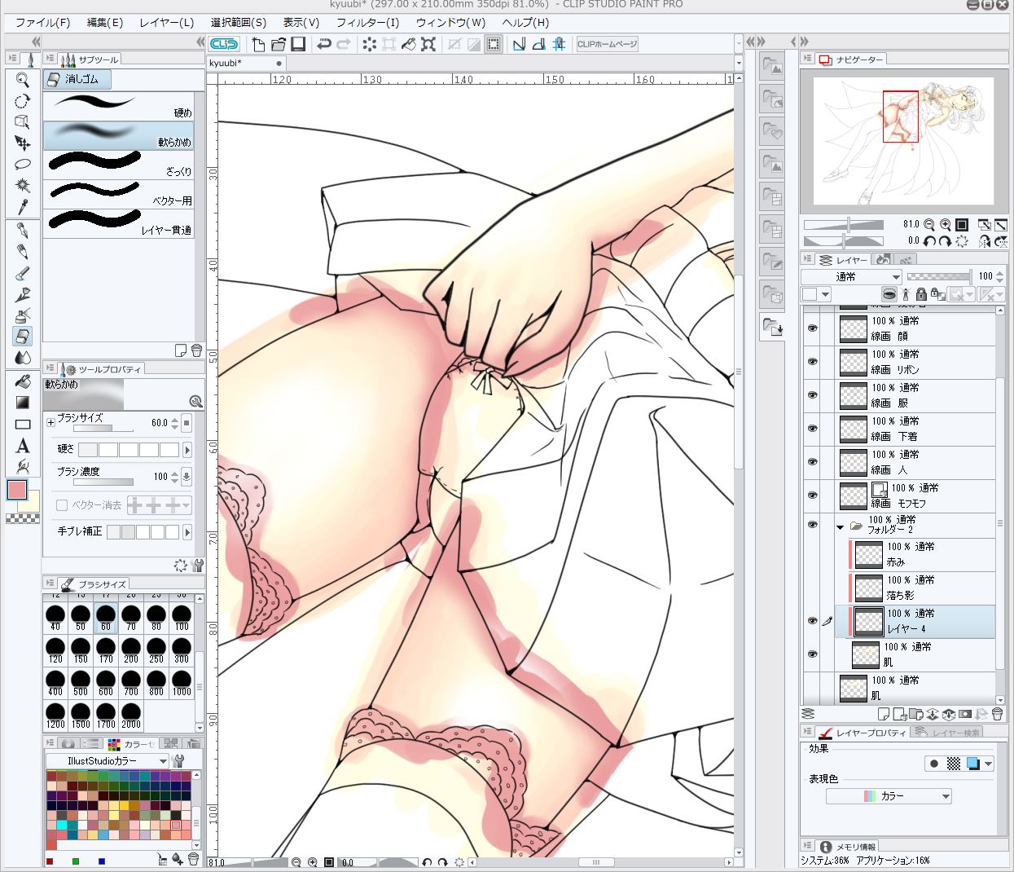Viewport: 1014px width, 872px height.
Task: Open the CLIP logo button
Action: point(224,44)
